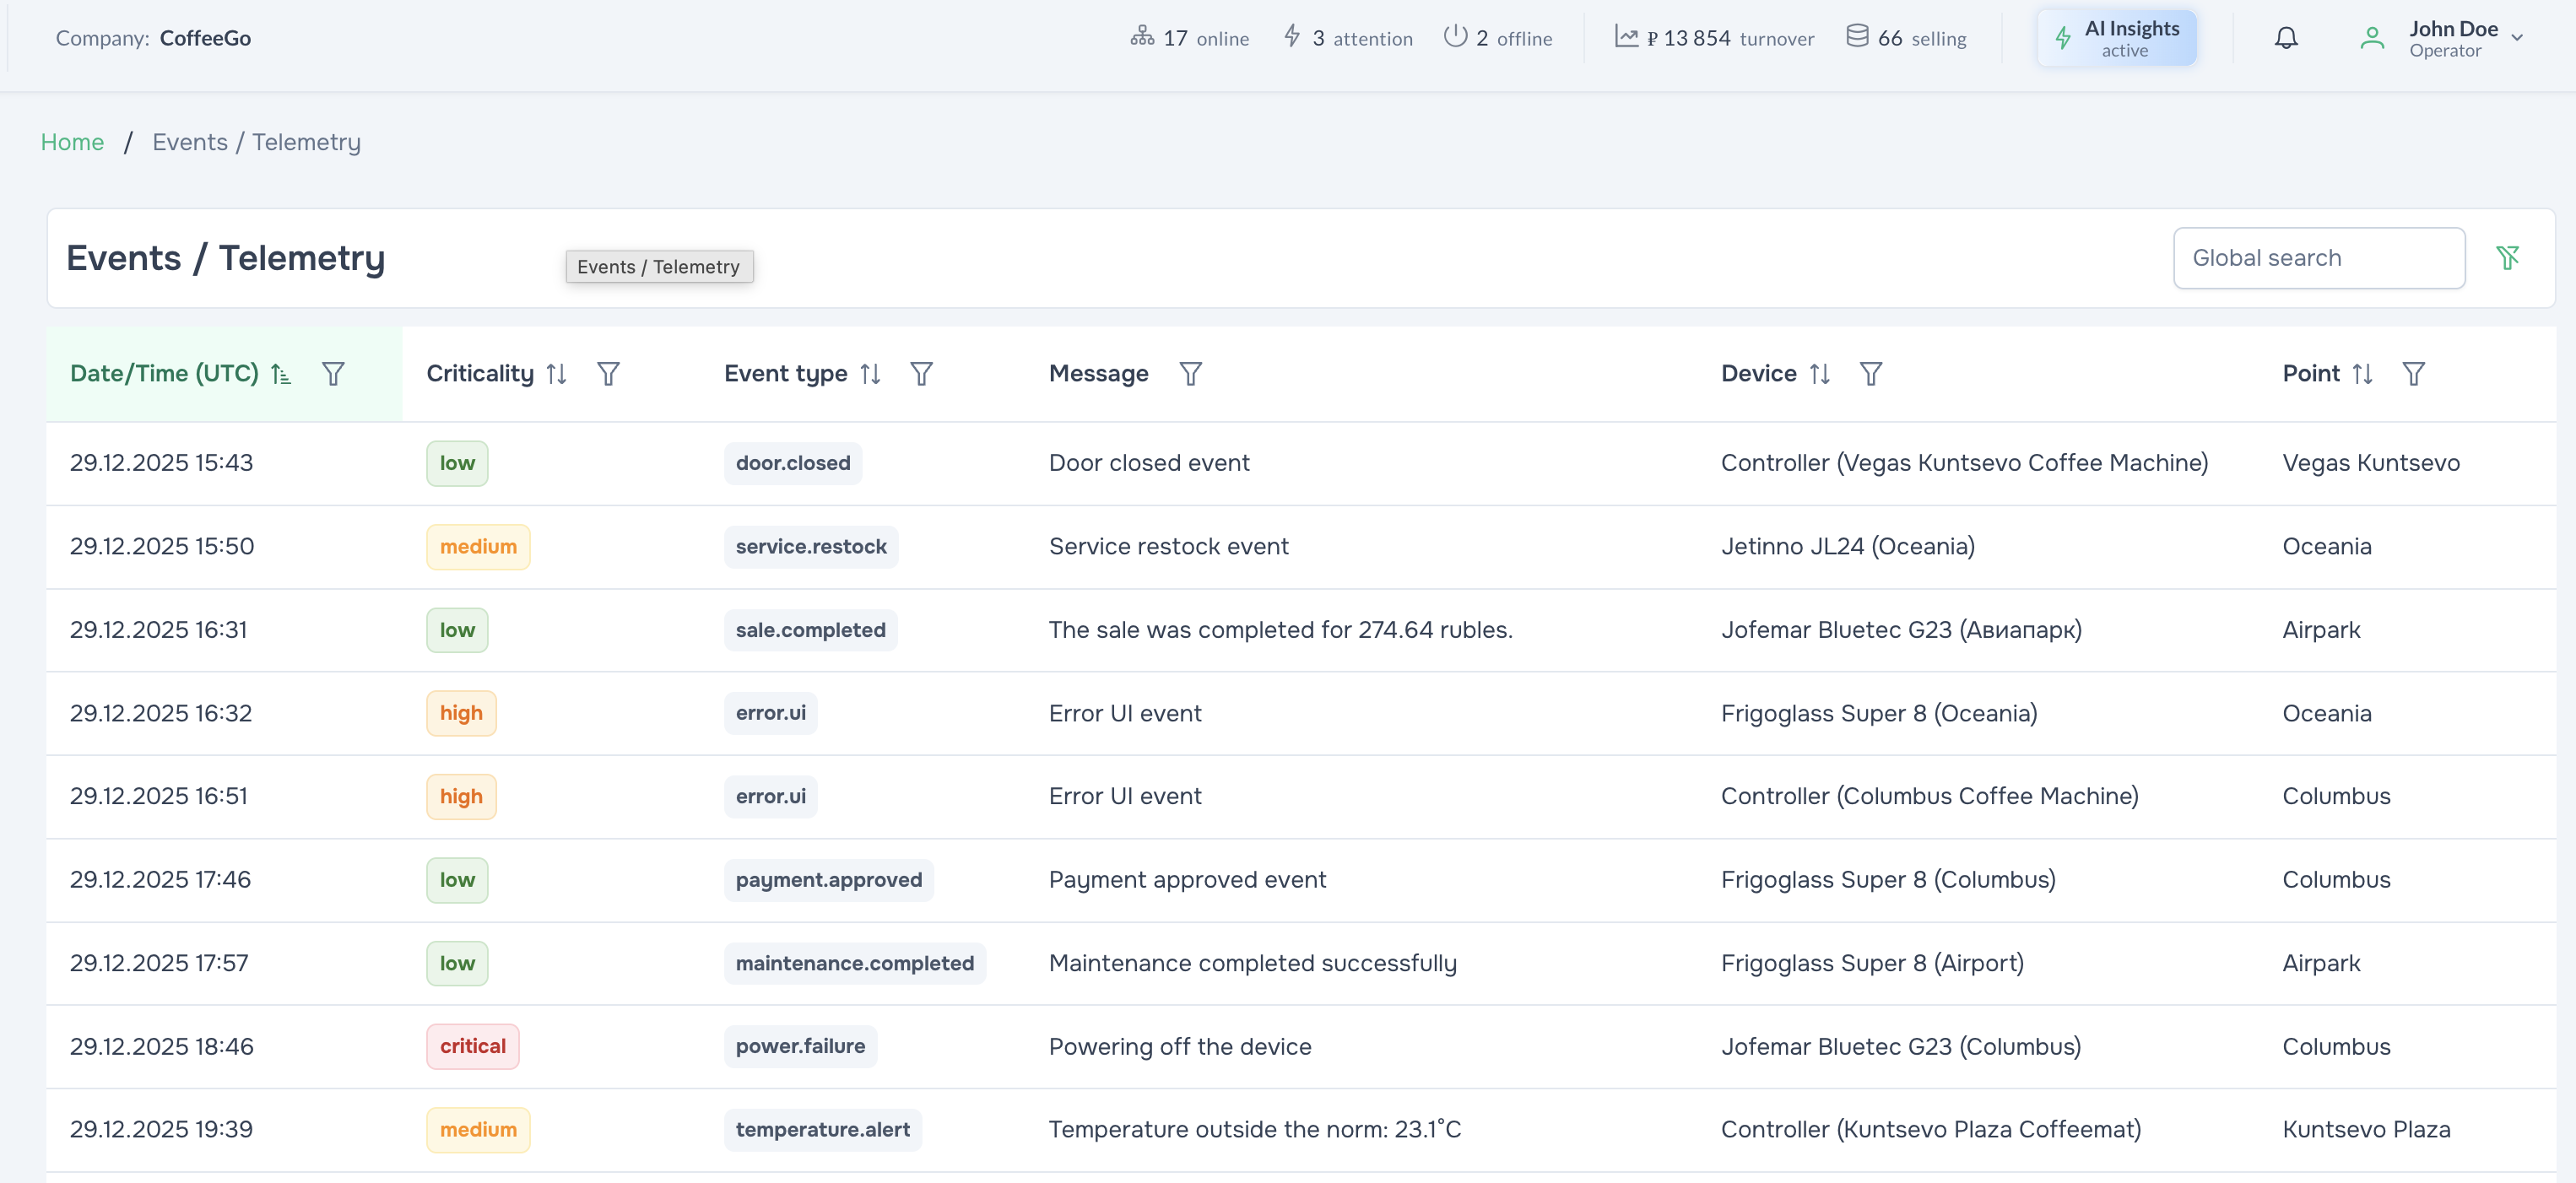Toggle sort on Event type column
The height and width of the screenshot is (1183, 2576).
870,374
